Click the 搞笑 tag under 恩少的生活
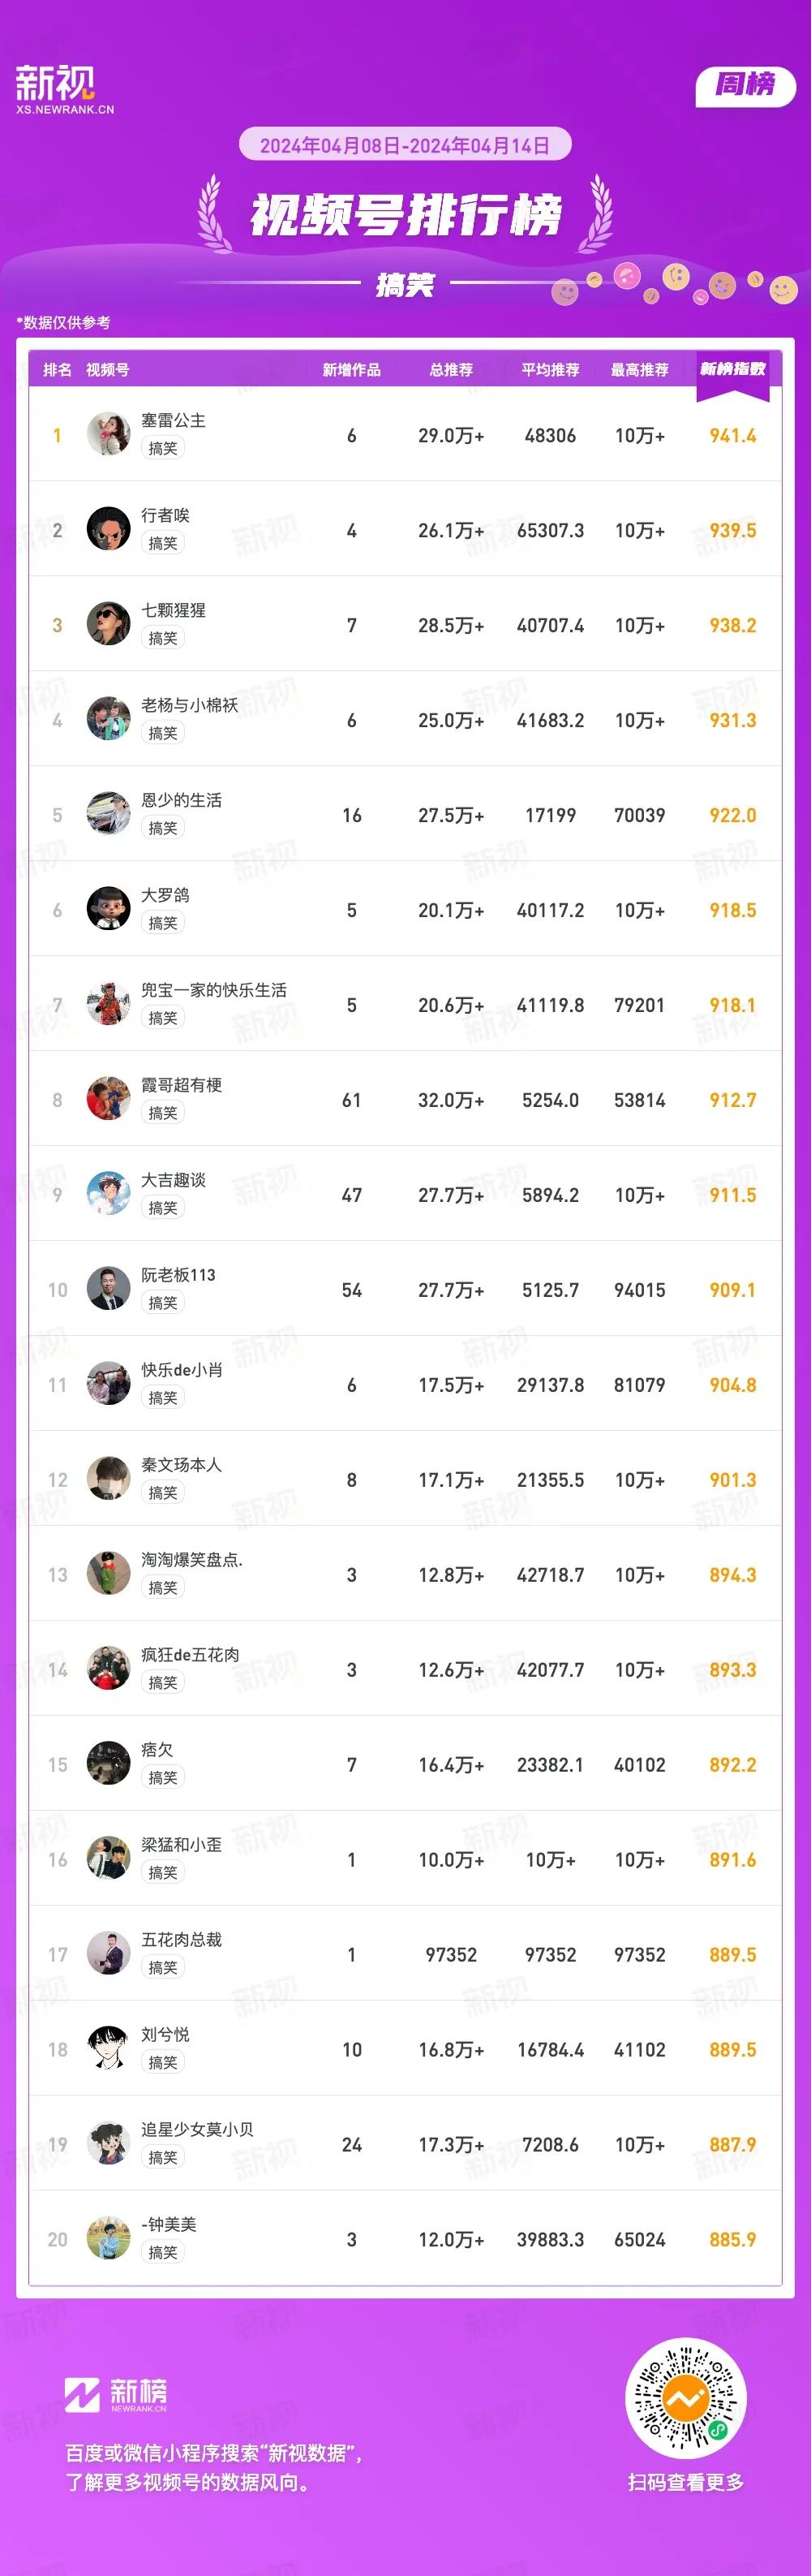Viewport: 811px width, 2576px height. (x=163, y=828)
